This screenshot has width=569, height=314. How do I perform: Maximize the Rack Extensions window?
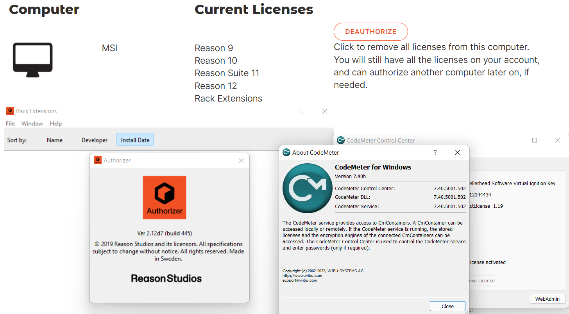coord(301,111)
